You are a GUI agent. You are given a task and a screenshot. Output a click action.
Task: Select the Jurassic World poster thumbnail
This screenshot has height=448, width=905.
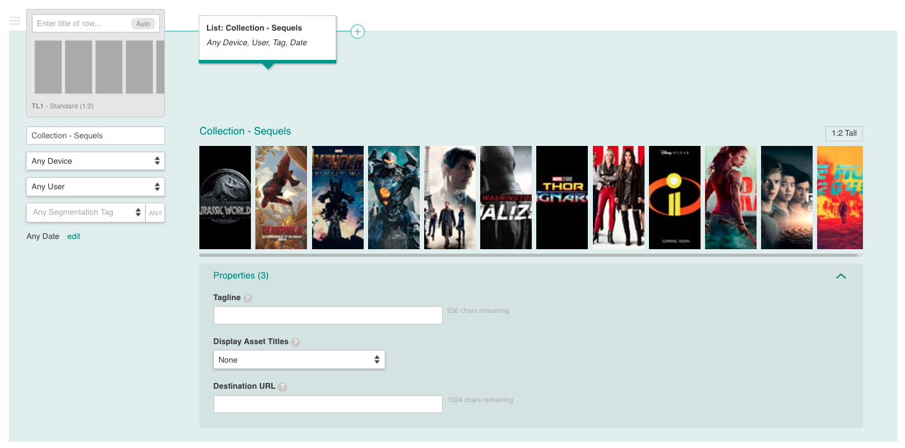(x=225, y=198)
